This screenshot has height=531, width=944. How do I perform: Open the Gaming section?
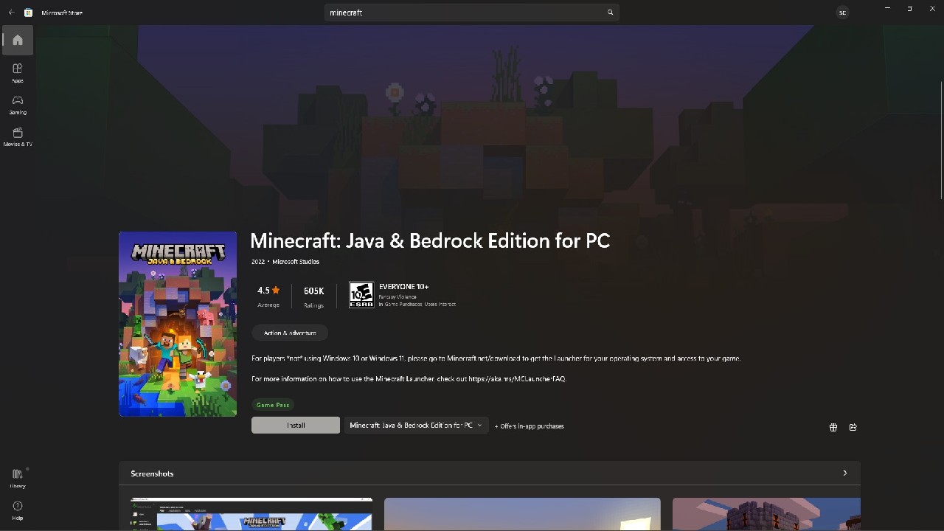click(x=17, y=105)
